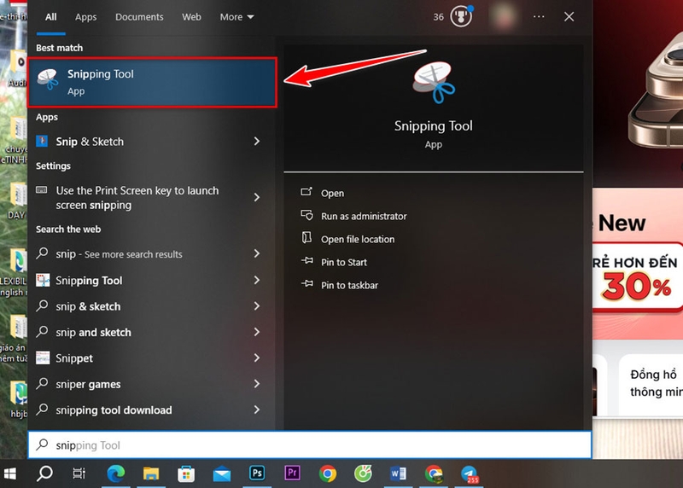Switch to the Apps search tab
The image size is (683, 488).
(x=86, y=17)
